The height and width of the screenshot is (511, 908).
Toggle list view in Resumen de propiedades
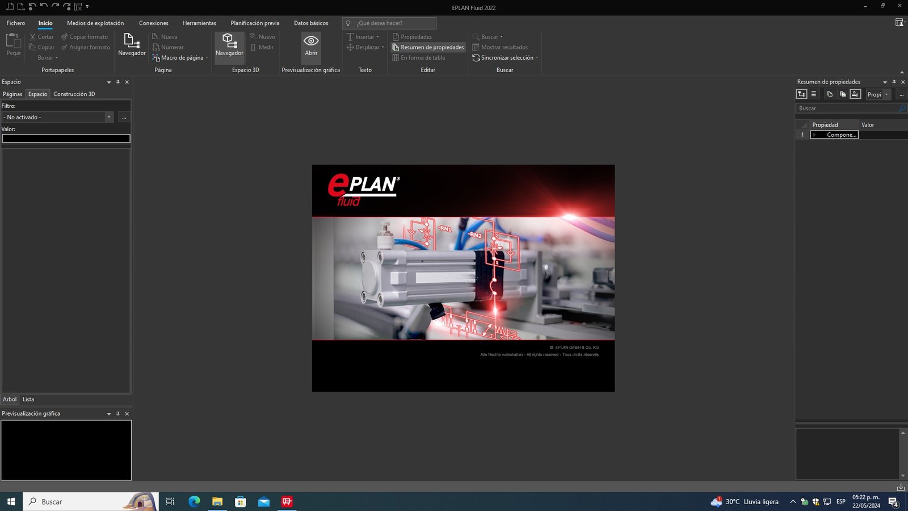click(813, 94)
